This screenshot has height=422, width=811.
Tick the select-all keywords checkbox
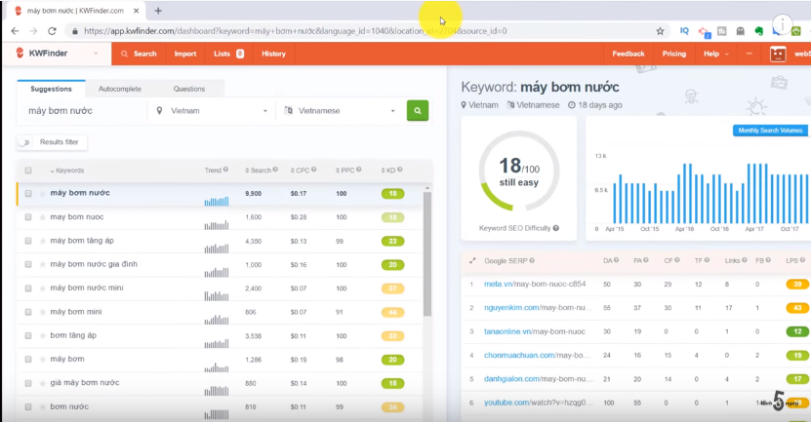click(28, 171)
